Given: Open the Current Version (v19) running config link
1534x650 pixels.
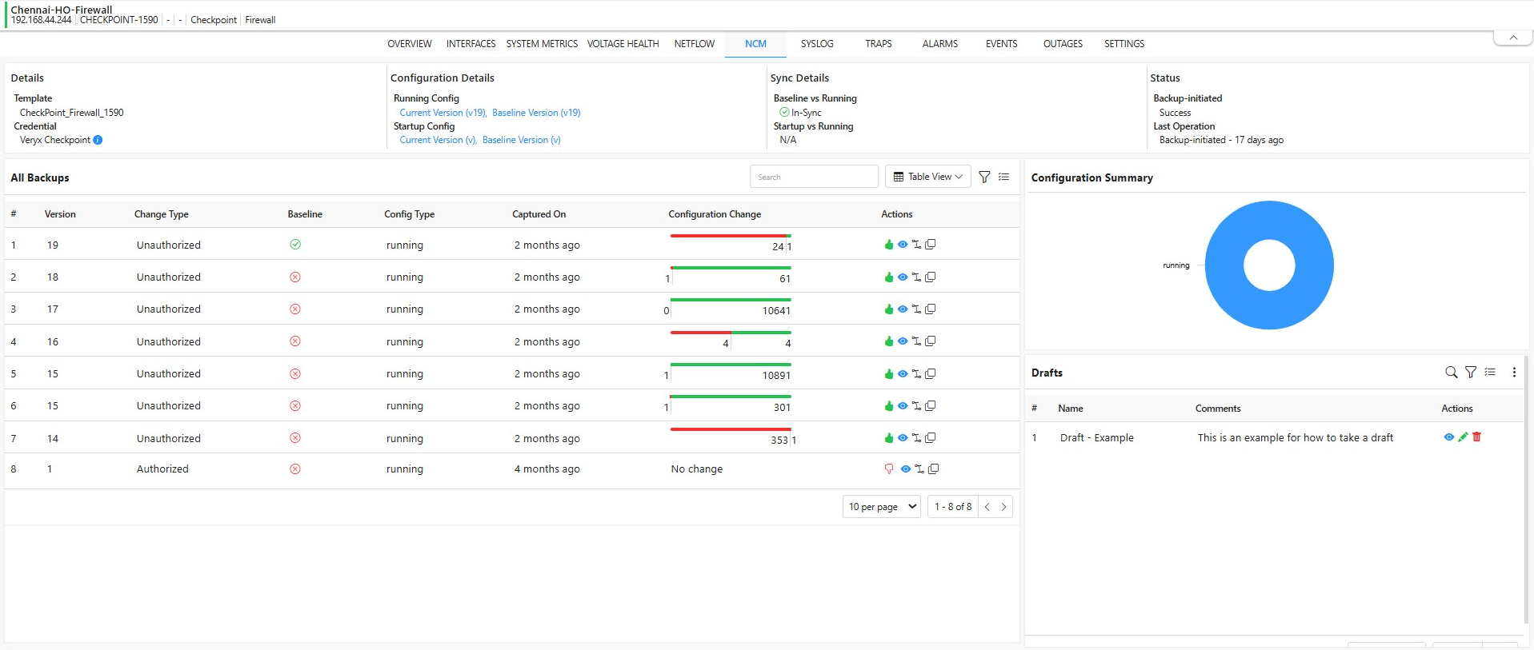Looking at the screenshot, I should 443,113.
